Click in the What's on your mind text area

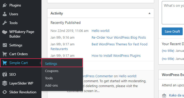point(173,13)
